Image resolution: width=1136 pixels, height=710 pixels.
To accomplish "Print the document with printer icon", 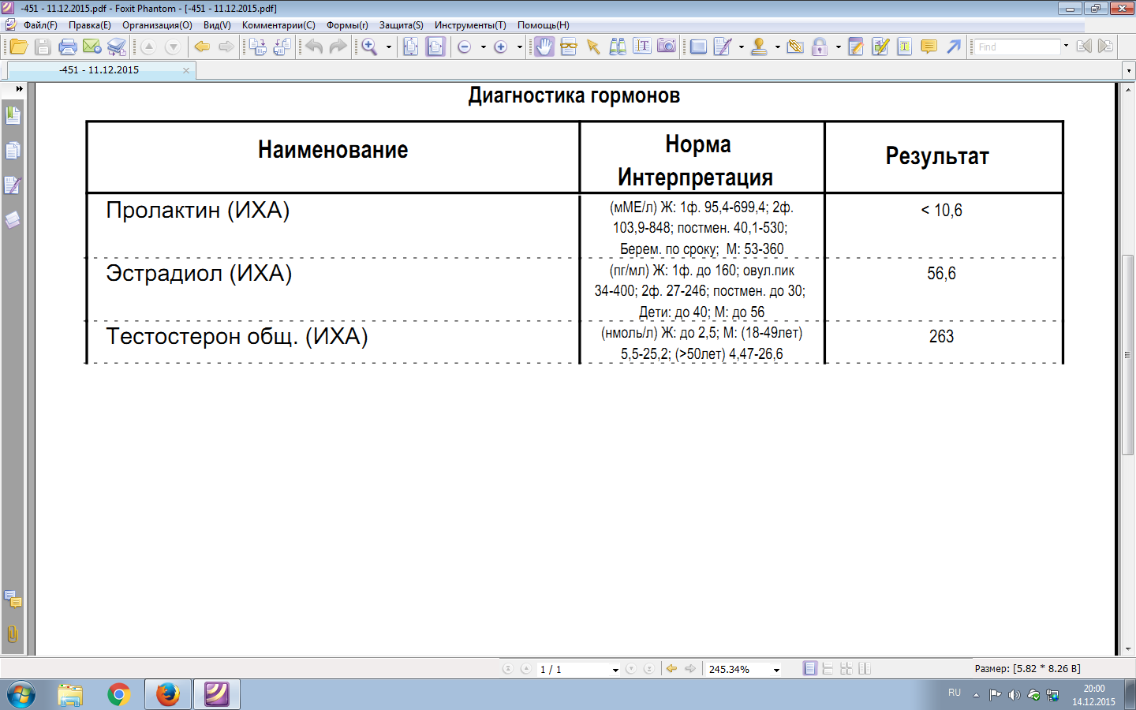I will [68, 47].
